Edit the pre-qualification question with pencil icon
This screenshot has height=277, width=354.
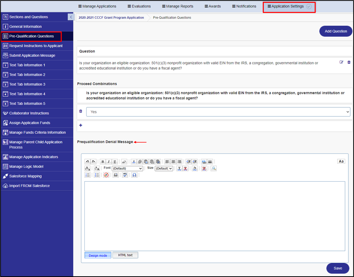[341, 62]
